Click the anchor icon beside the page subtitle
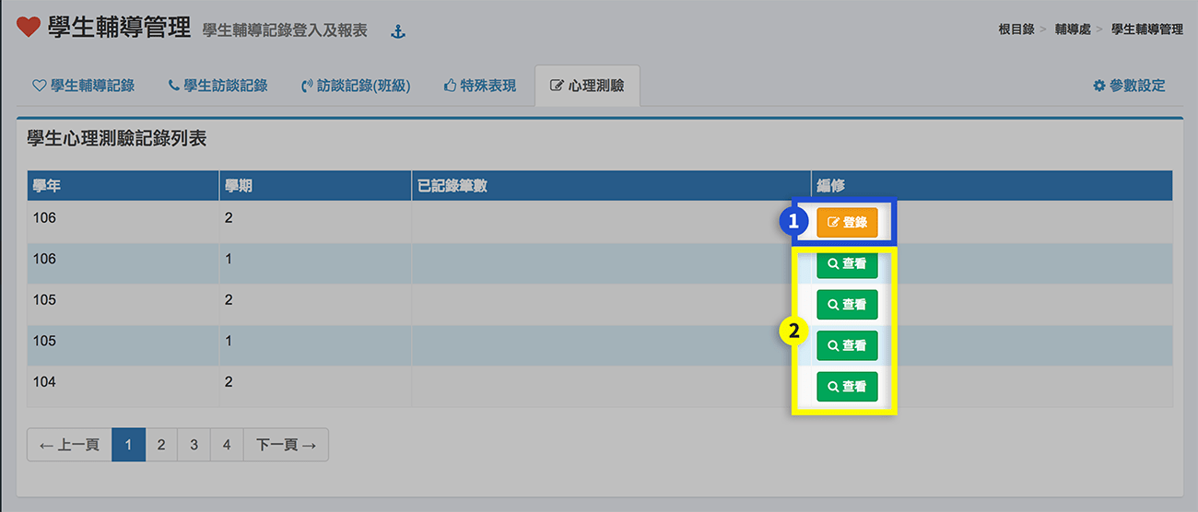The height and width of the screenshot is (512, 1198). (x=398, y=32)
